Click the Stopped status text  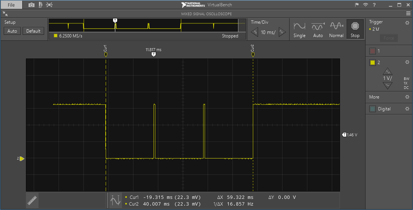pyautogui.click(x=230, y=36)
